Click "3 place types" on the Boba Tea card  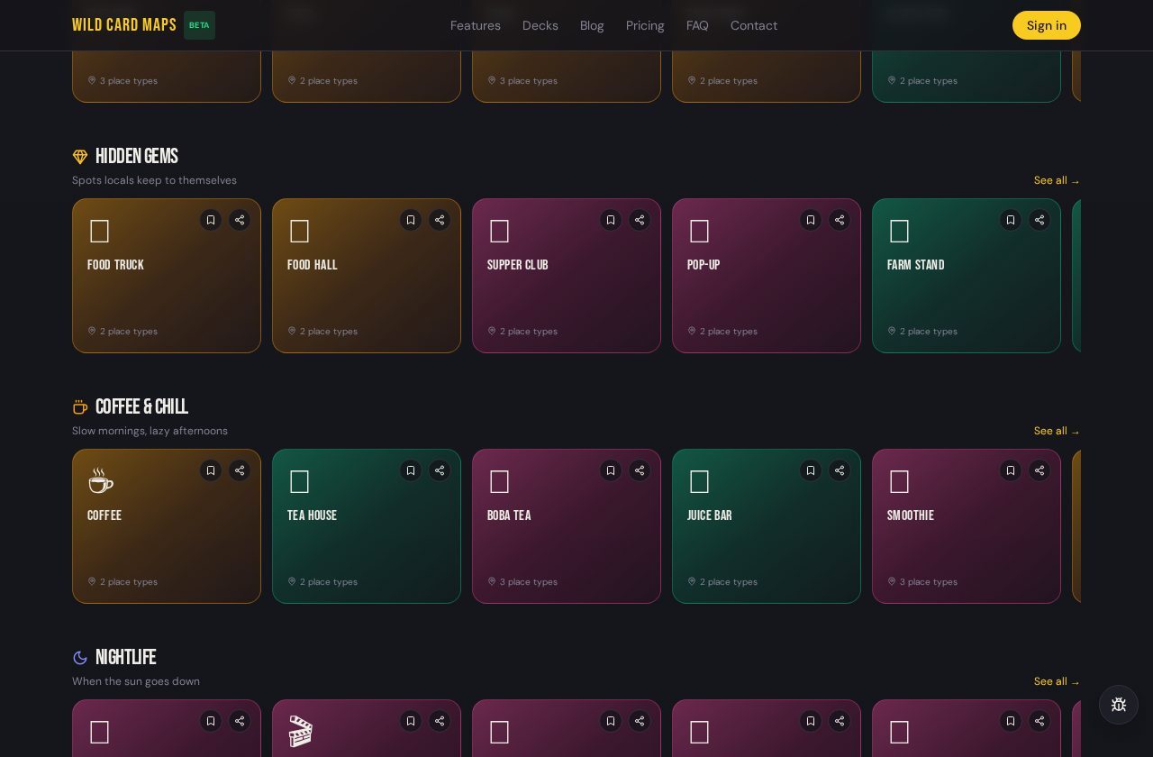click(x=529, y=582)
